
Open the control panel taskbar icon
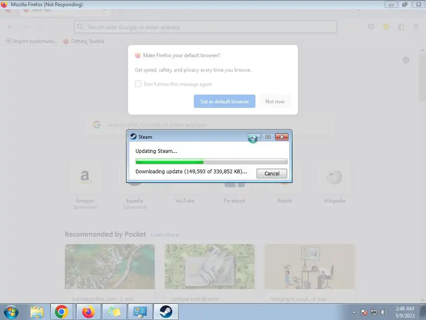140,312
